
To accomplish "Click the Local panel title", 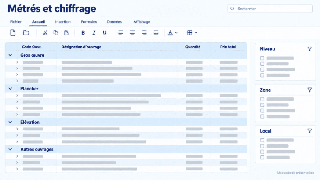I will pos(266,131).
